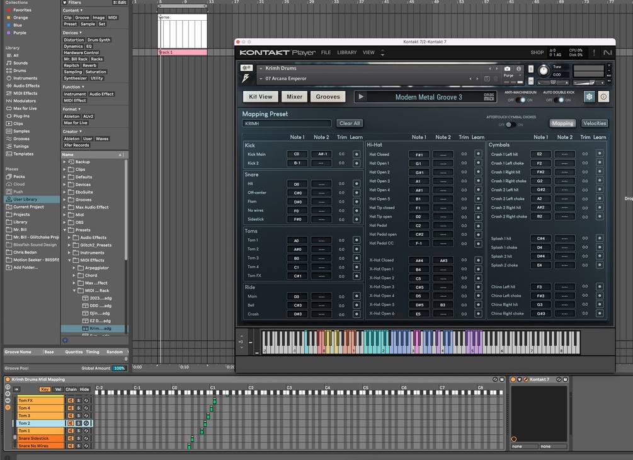Delete the snapshot with trash icon
633x460 pixels.
[496, 79]
